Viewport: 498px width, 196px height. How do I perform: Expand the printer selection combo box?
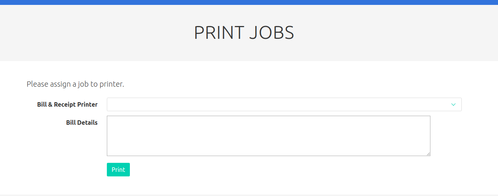tap(284, 104)
